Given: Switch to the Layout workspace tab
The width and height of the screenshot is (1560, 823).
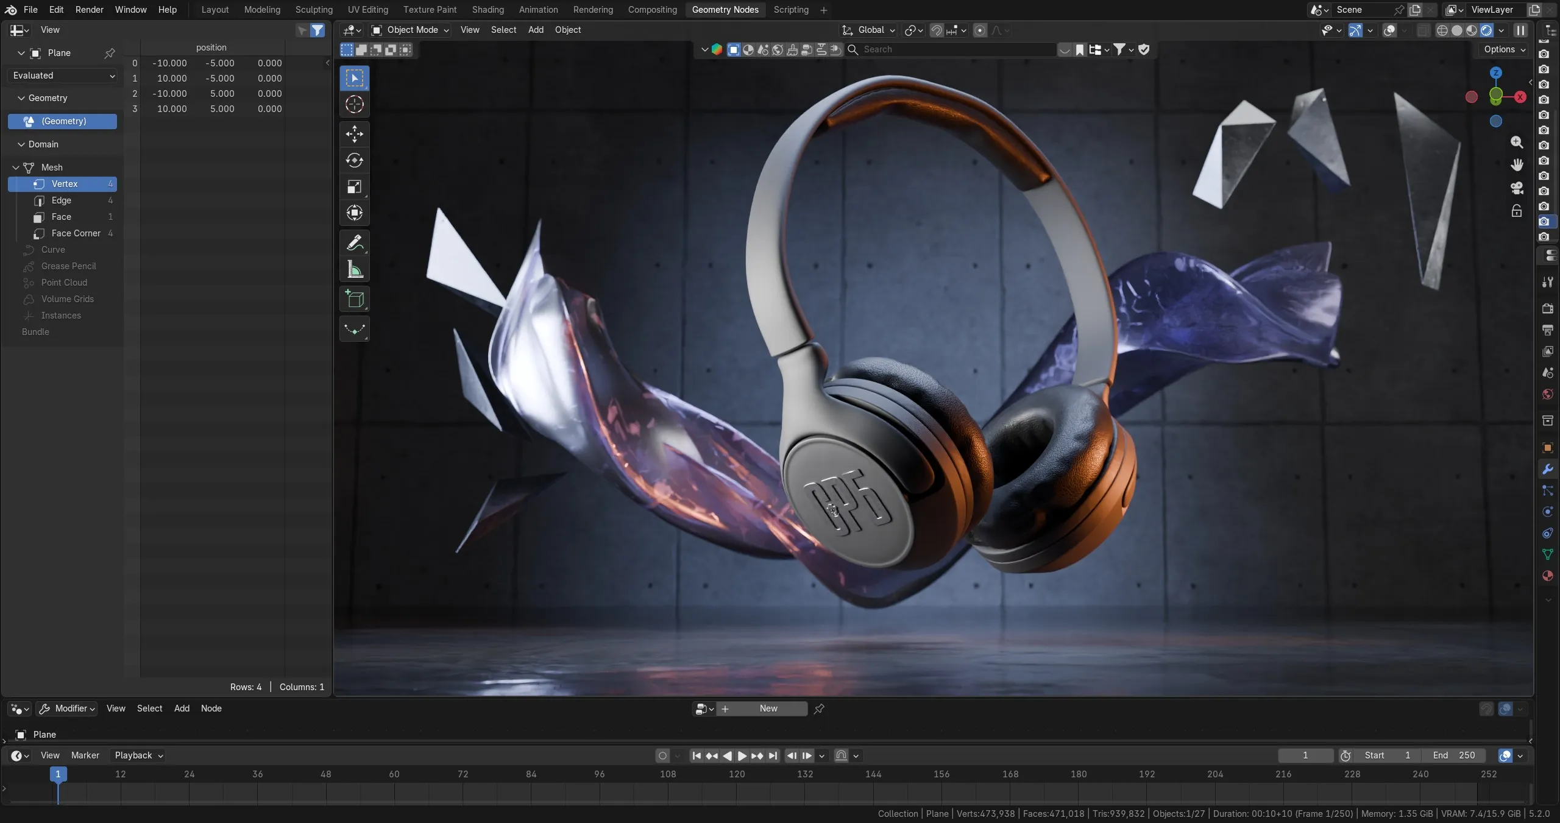Looking at the screenshot, I should tap(215, 10).
